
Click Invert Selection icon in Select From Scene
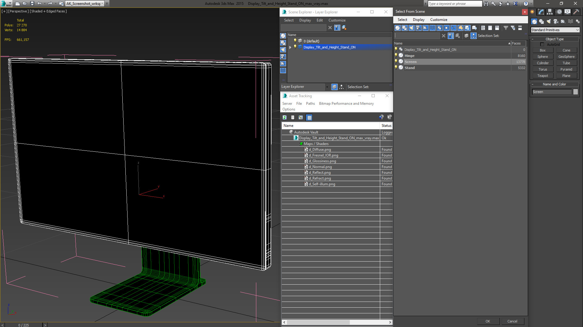(x=497, y=28)
